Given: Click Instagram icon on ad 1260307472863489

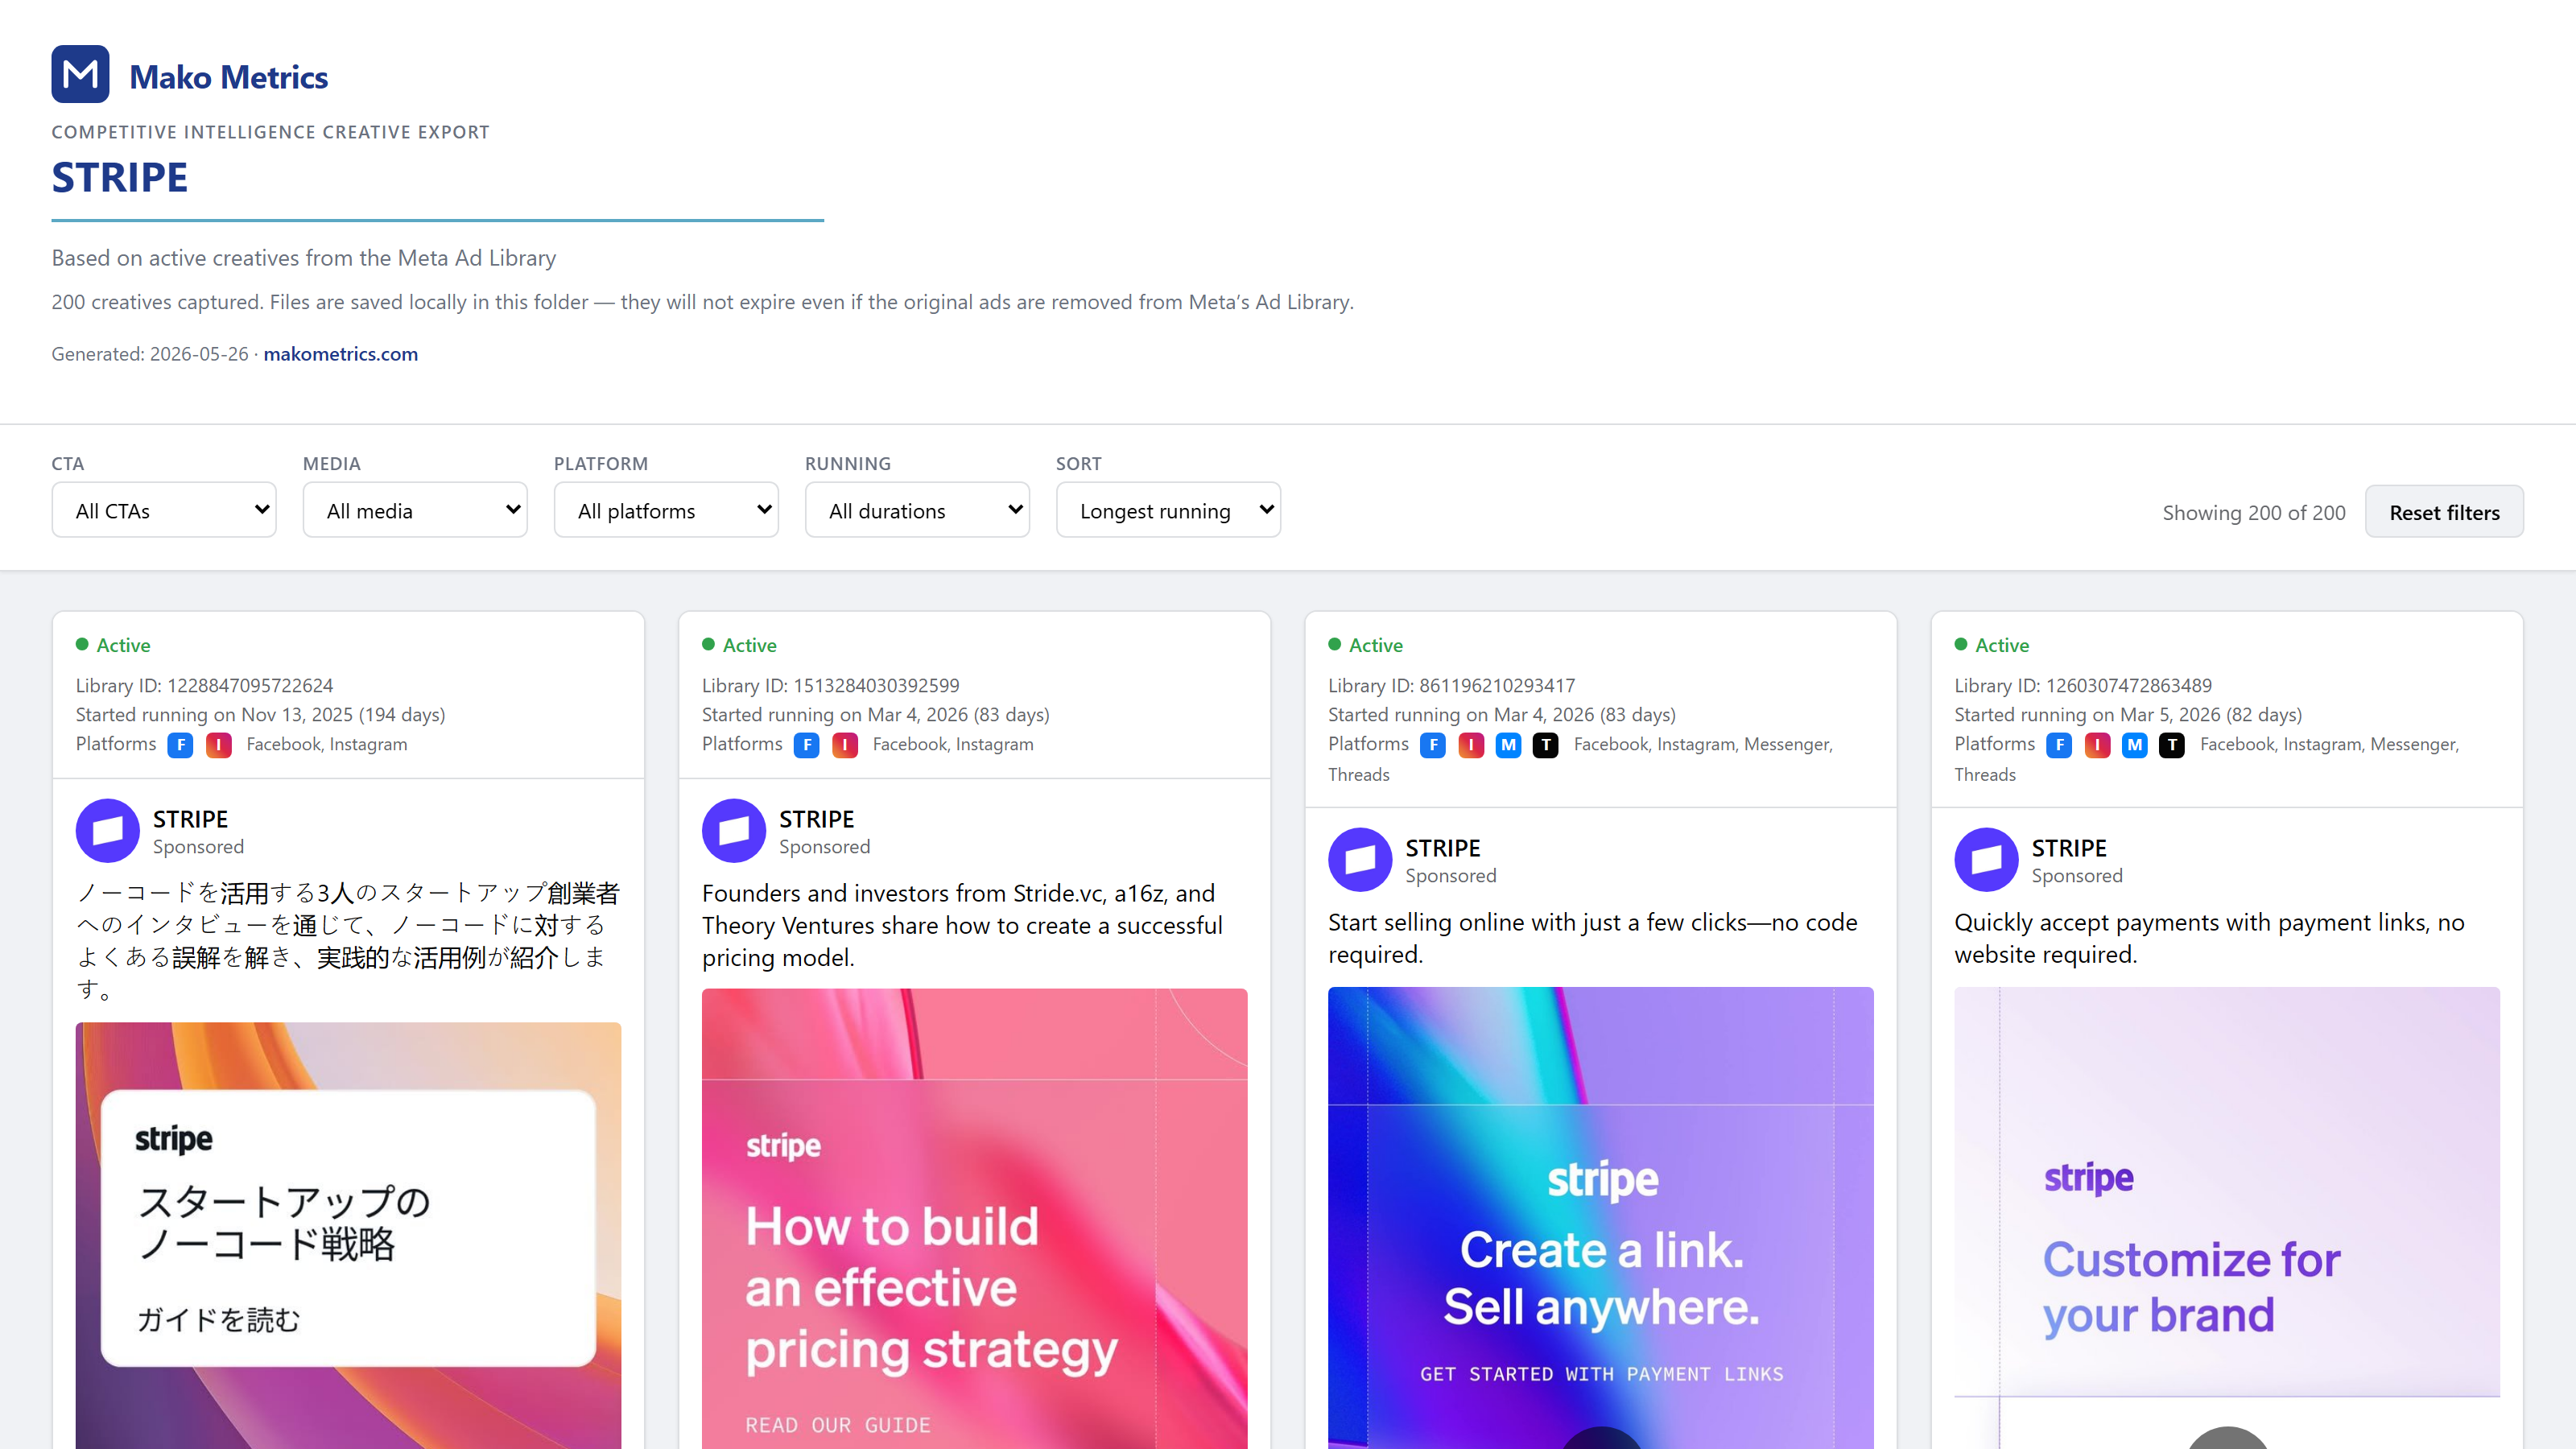Looking at the screenshot, I should 2097,745.
